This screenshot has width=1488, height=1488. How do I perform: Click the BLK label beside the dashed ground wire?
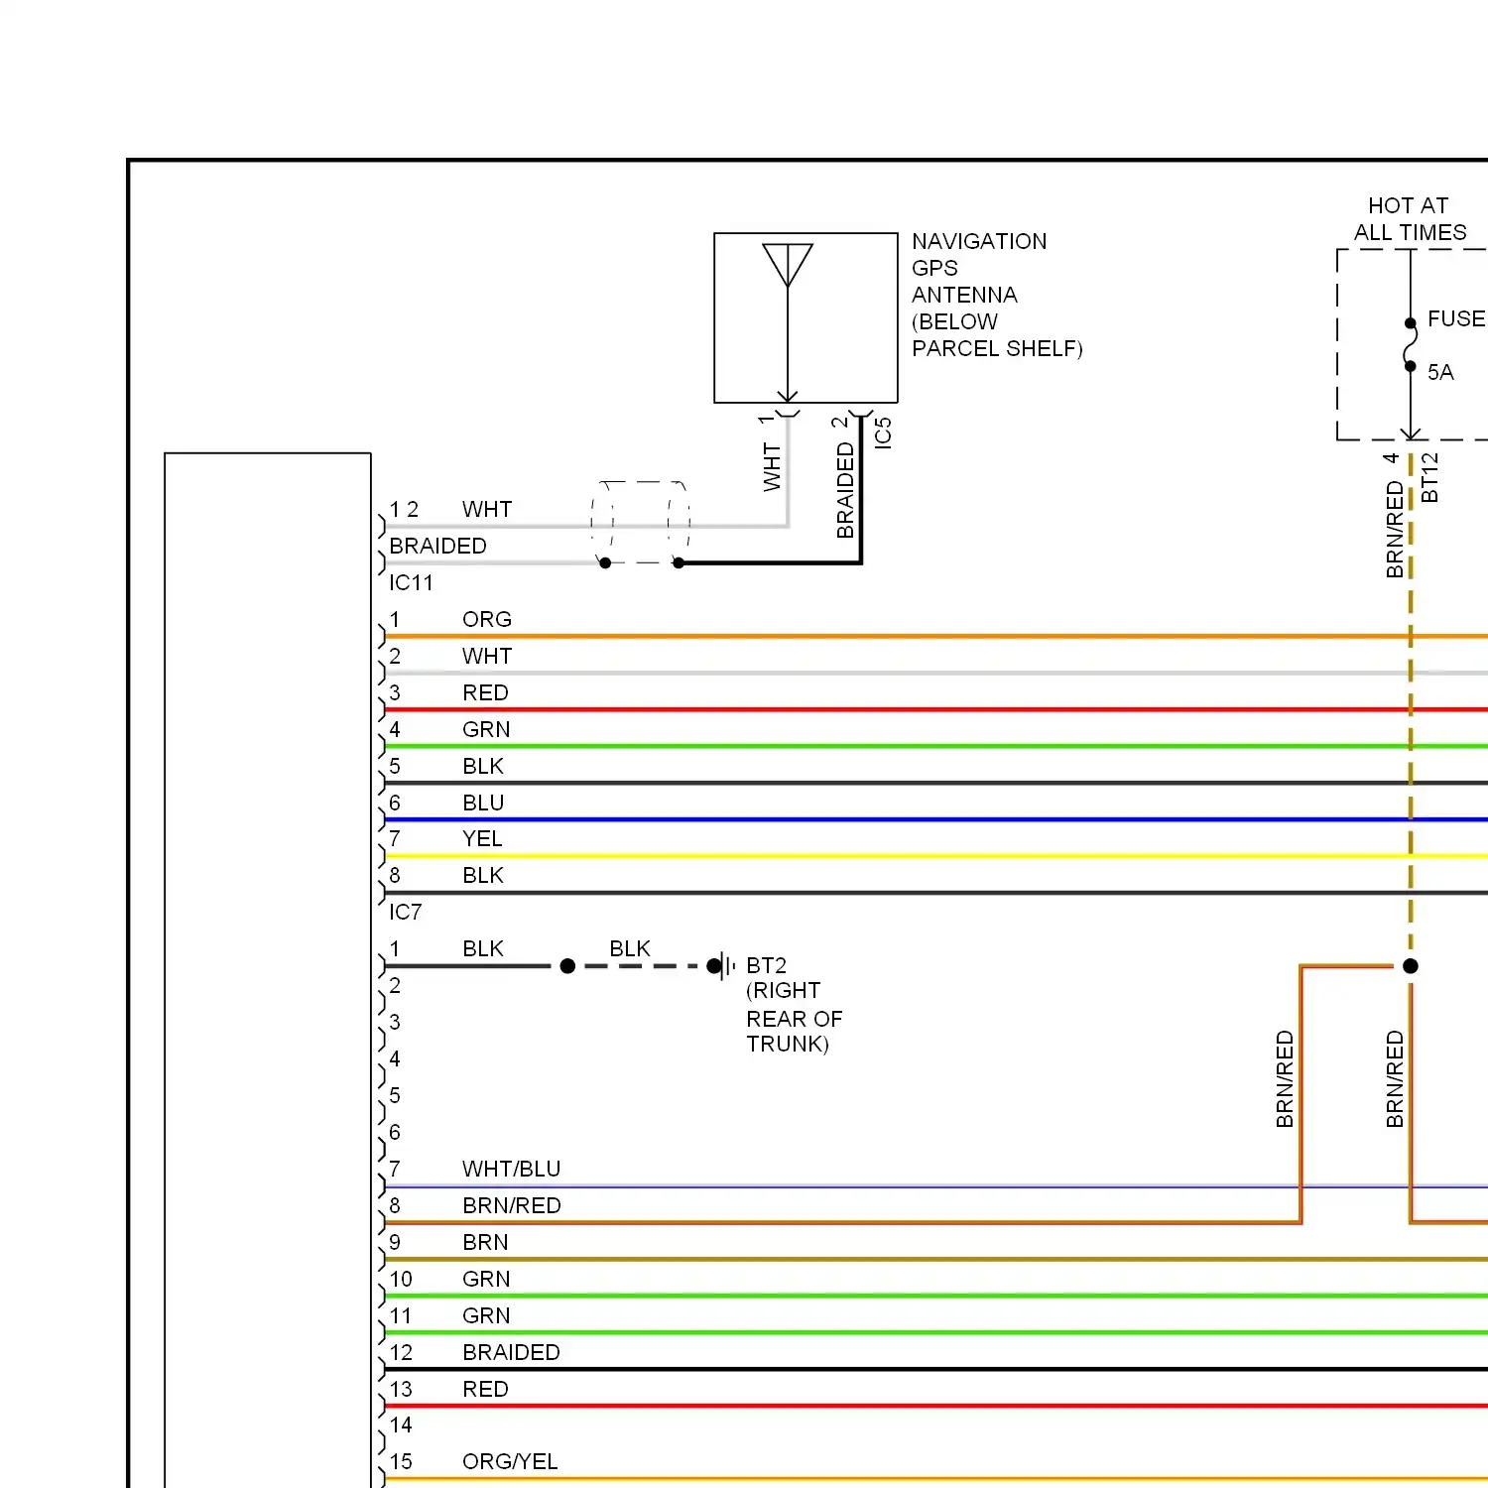630,948
